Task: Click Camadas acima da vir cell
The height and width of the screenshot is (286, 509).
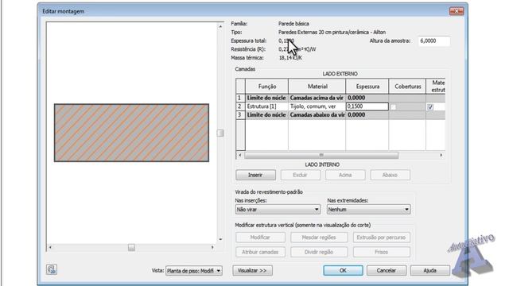Action: [317, 98]
